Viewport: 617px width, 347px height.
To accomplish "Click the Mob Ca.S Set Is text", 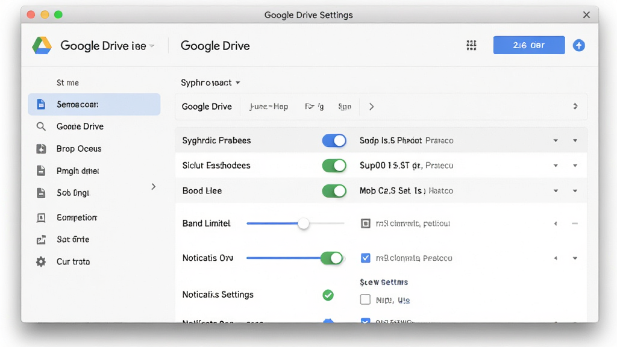I will point(392,191).
